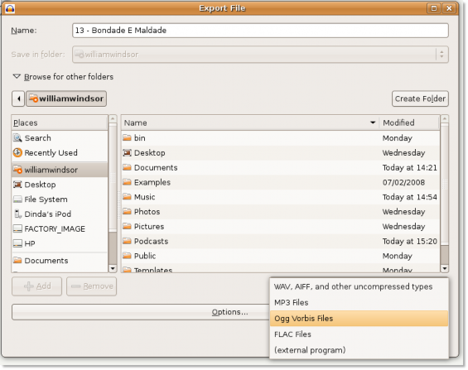Click the File System drive icon
Viewport: 468px width, 370px height.
coord(17,199)
